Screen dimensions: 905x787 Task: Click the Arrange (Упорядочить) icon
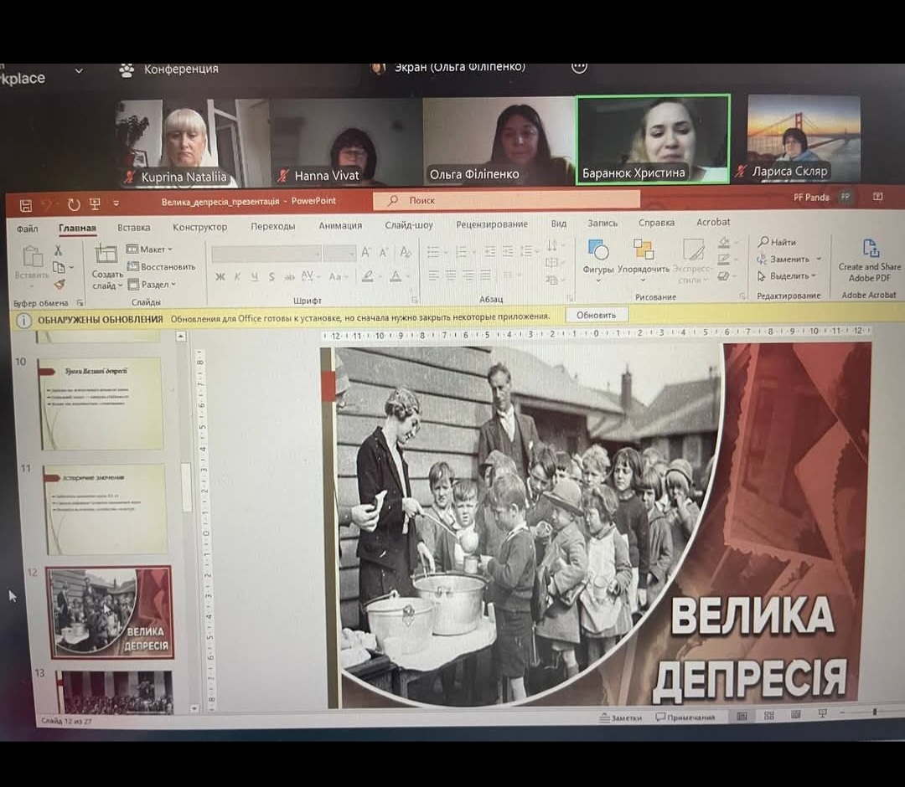tap(644, 251)
